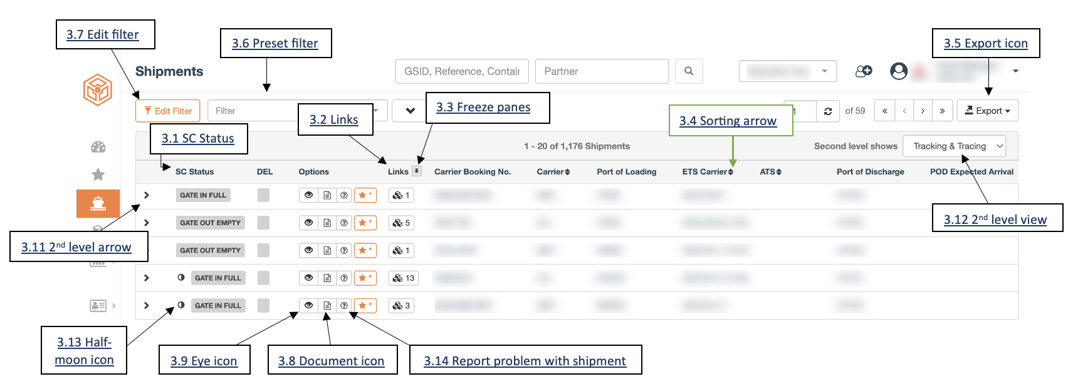This screenshot has width=1073, height=384.
Task: Open favorites star in sidebar
Action: (98, 174)
